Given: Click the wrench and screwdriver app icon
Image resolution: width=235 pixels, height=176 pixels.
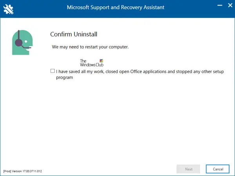Looking at the screenshot, I should point(8,8).
